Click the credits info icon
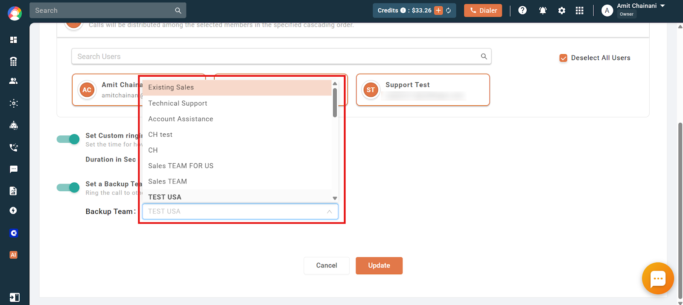683x305 pixels. click(x=403, y=11)
